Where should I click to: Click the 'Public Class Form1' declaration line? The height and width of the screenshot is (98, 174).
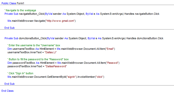(x=13, y=3)
